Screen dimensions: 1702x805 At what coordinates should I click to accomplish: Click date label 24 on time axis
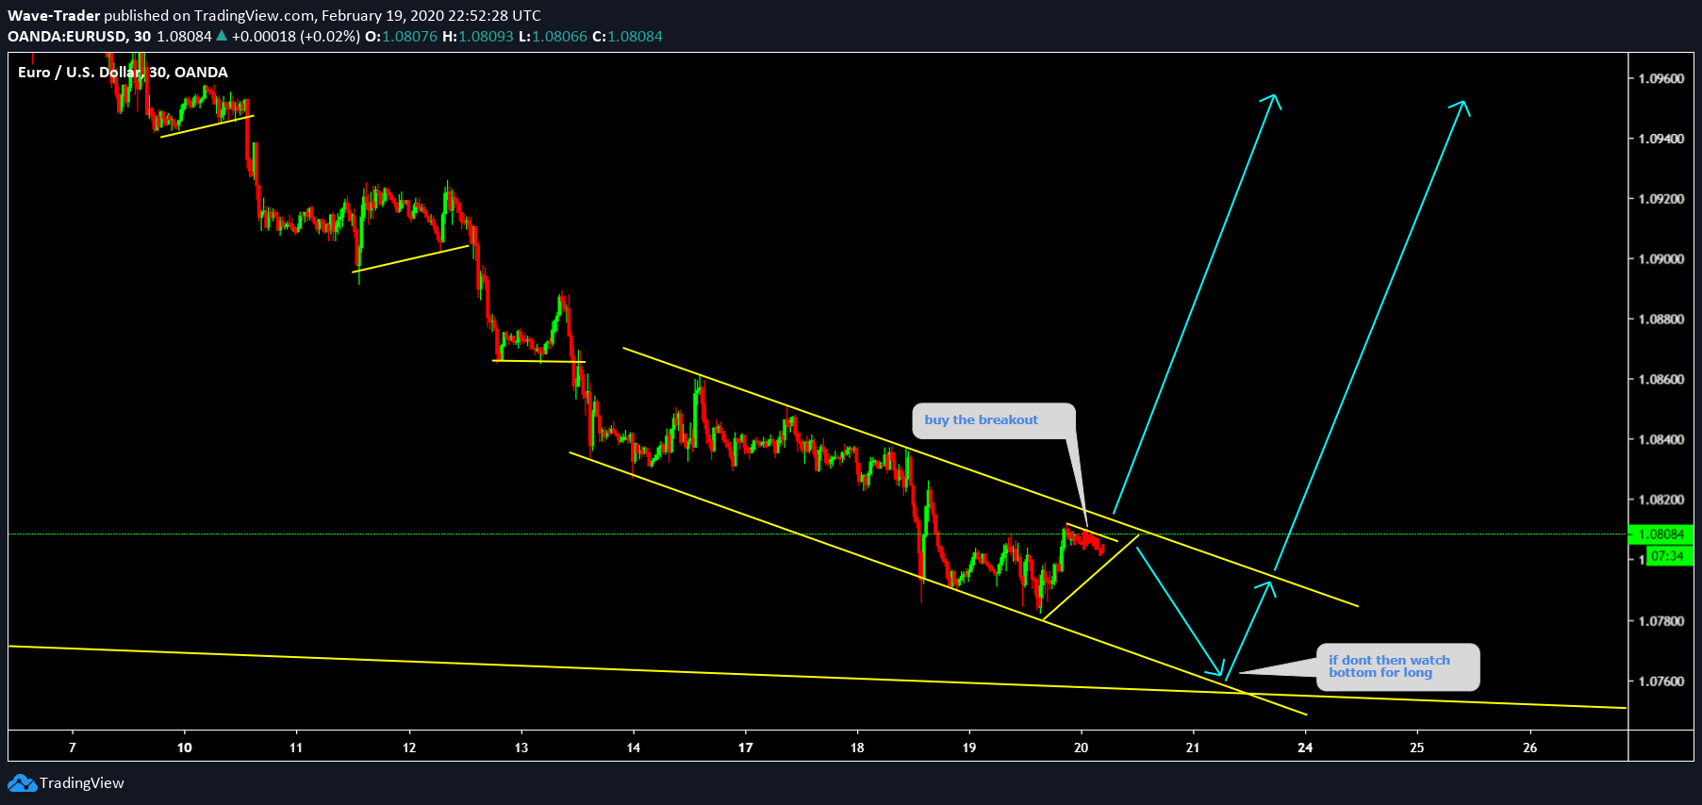pos(1305,747)
